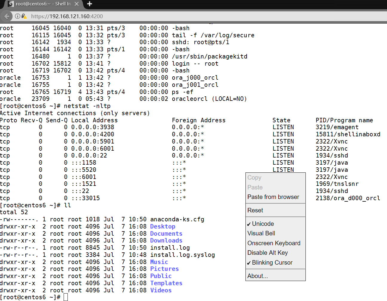
Task: Open the site information icon
Action: 18,16
